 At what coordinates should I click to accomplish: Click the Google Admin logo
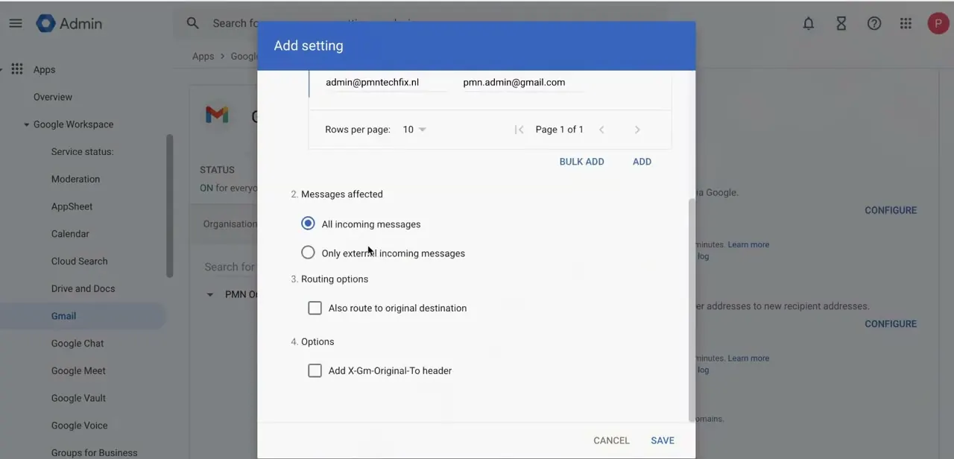pos(69,23)
